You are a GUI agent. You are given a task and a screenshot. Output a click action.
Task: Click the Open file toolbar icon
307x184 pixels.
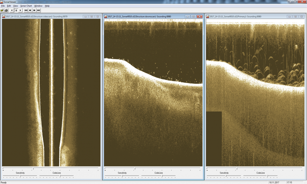pos(2,10)
